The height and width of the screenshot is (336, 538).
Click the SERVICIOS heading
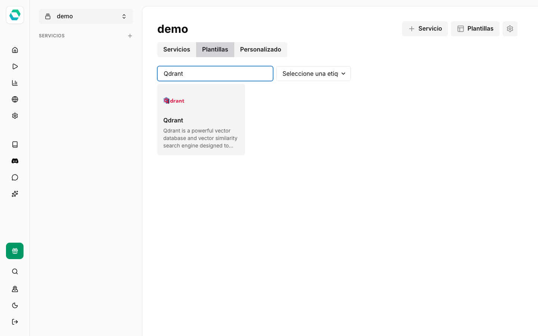52,36
